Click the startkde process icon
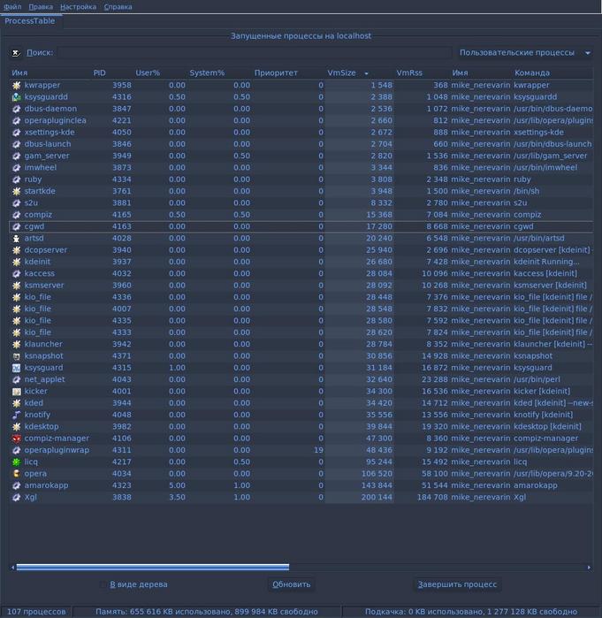Screen dimensions: 602x618 click(x=16, y=191)
